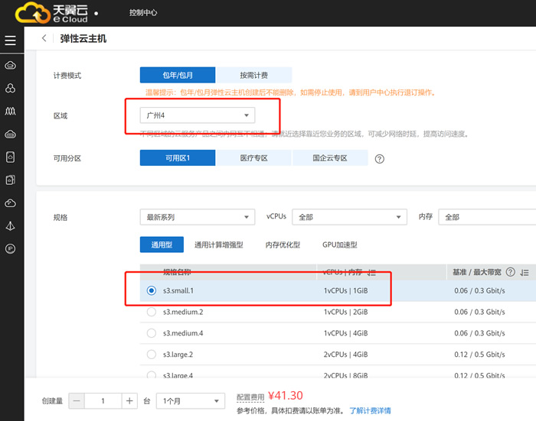Select the s3.large.2 radio button
The width and height of the screenshot is (536, 421).
point(151,355)
